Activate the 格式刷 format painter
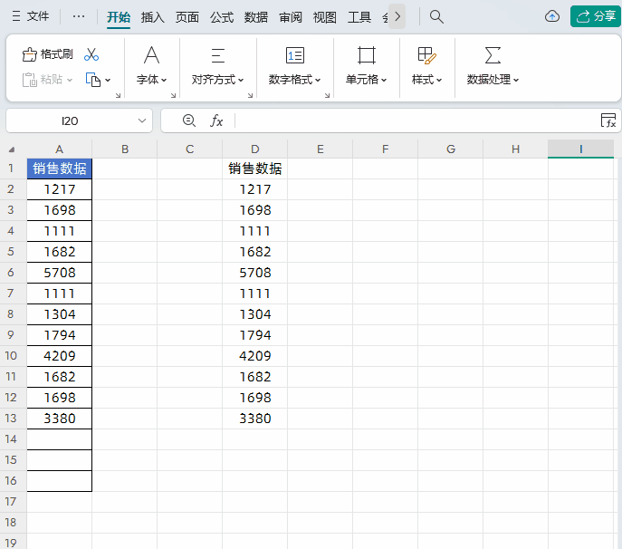The width and height of the screenshot is (622, 549). 47,54
